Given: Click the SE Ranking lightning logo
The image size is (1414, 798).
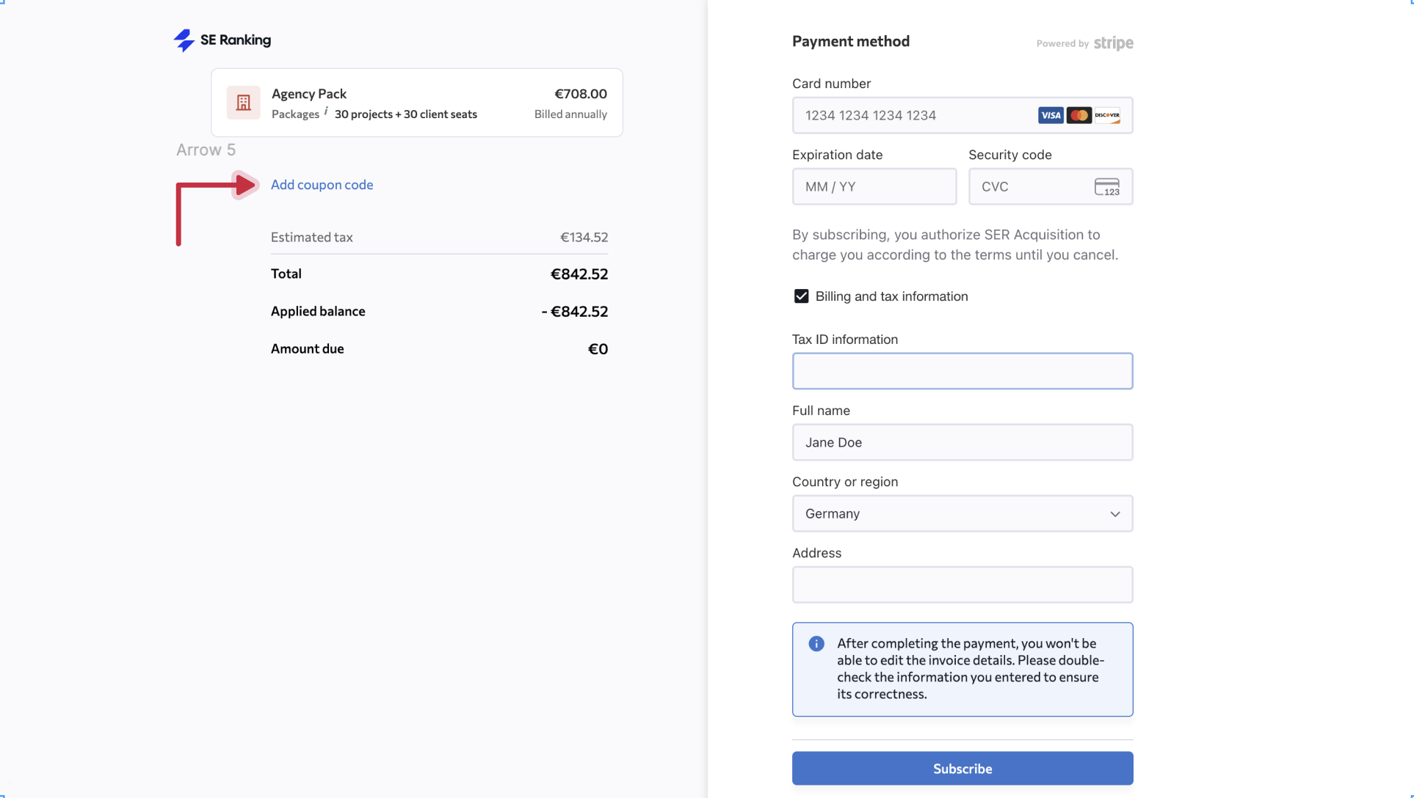Looking at the screenshot, I should click(x=184, y=40).
